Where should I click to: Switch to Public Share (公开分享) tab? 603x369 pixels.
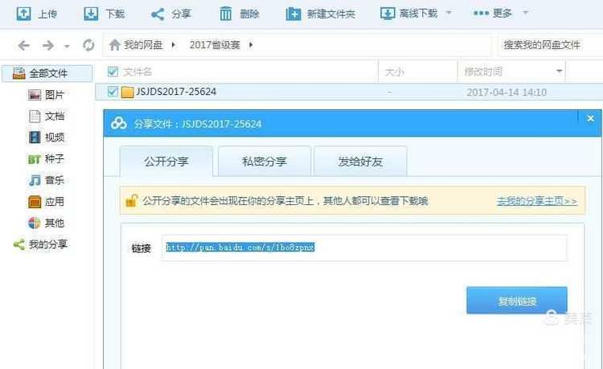point(166,162)
